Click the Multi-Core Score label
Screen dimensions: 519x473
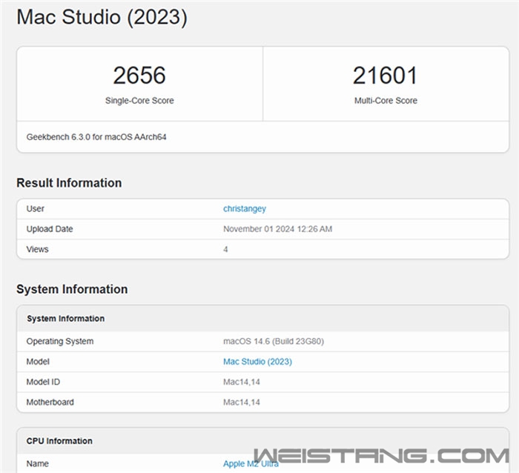click(386, 101)
